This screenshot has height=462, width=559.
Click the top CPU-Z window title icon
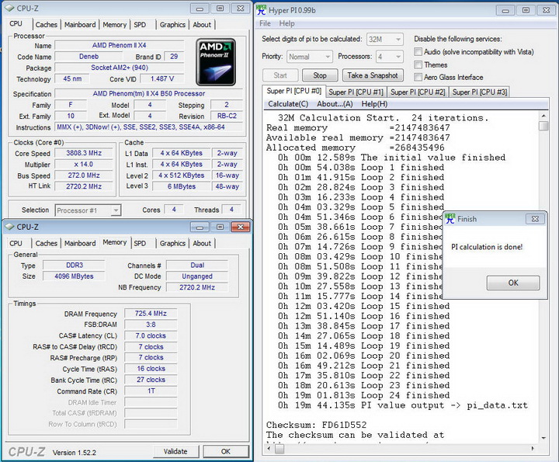9,9
